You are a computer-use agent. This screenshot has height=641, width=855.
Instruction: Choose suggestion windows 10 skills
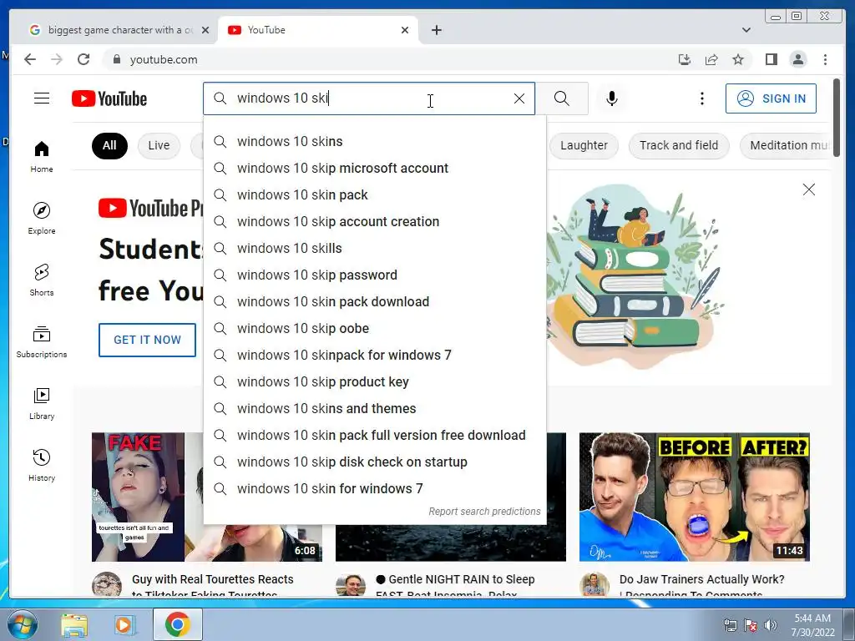tap(375, 249)
